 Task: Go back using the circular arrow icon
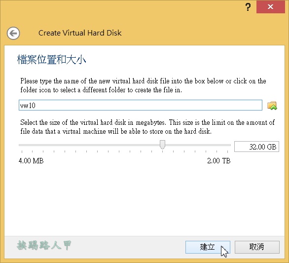pyautogui.click(x=13, y=34)
